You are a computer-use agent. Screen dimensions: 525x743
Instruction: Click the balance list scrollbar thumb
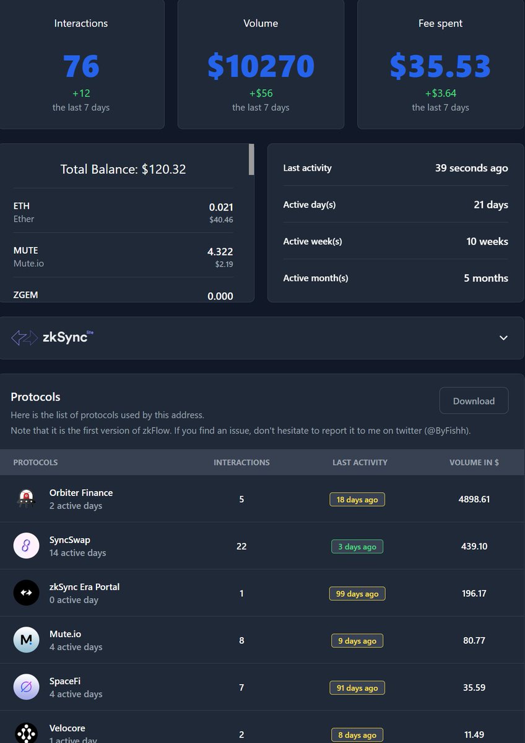(x=251, y=159)
